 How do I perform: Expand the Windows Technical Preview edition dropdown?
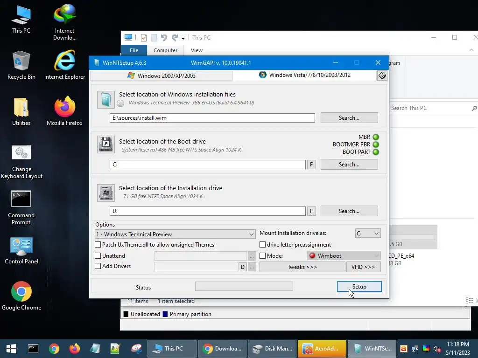pos(175,234)
